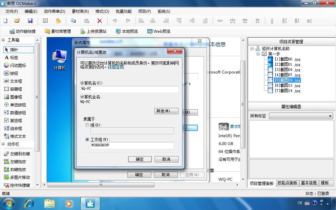Image resolution: width=336 pixels, height=210 pixels.
Task: Click the Undo arrow icon
Action: pyautogui.click(x=115, y=21)
